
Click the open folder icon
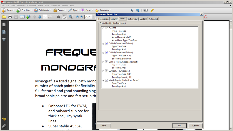[x=4, y=17]
